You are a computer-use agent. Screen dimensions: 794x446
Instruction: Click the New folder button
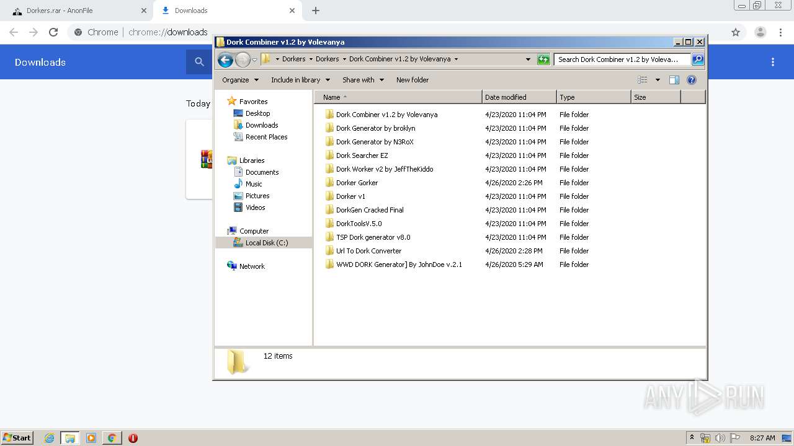(413, 80)
